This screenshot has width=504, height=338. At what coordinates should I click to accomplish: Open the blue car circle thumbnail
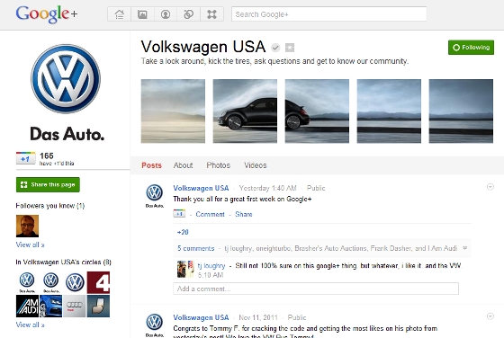tap(50, 307)
